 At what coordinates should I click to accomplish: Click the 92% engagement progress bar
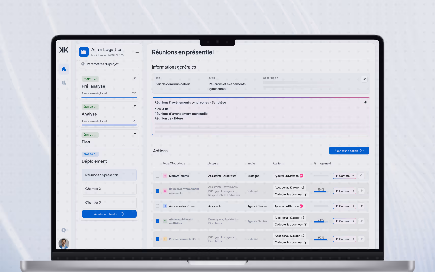coord(321,240)
